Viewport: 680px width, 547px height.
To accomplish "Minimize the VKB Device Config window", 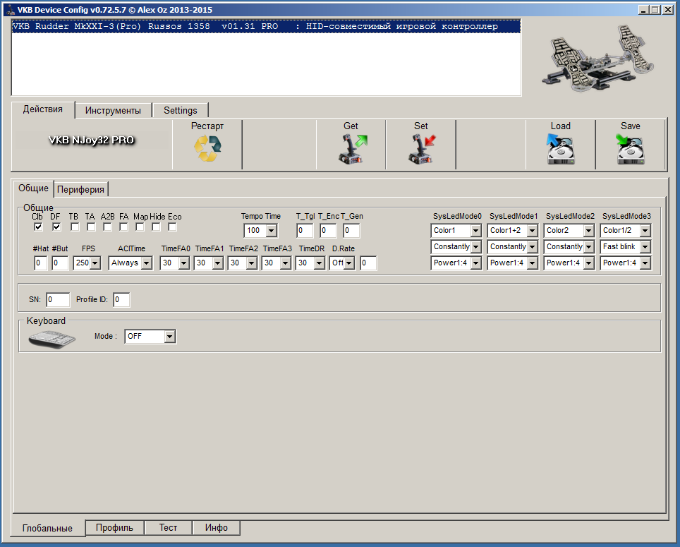I will click(x=643, y=10).
